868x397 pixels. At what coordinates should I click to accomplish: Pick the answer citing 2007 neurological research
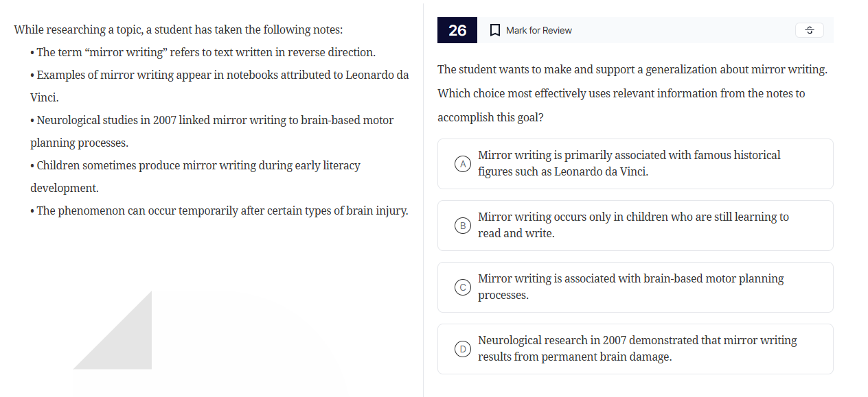(635, 348)
